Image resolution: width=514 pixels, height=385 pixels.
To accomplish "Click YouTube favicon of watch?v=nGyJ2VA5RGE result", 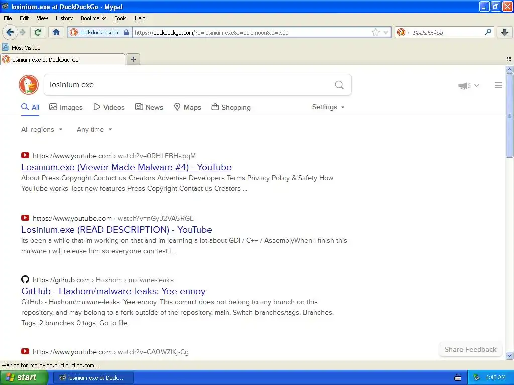I will click(25, 218).
